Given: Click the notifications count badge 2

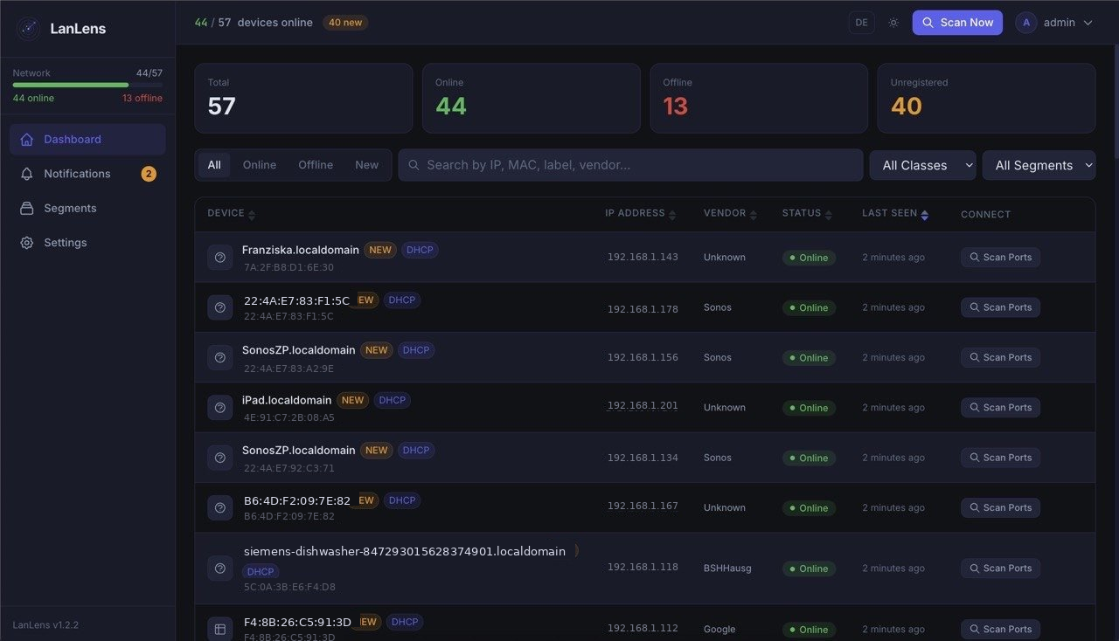Looking at the screenshot, I should tap(149, 174).
